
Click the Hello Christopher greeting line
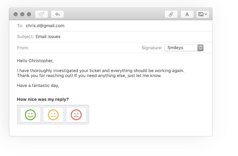[35, 61]
